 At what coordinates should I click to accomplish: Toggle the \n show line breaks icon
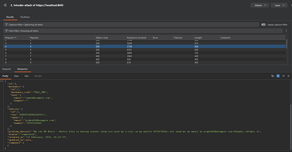click(283, 76)
